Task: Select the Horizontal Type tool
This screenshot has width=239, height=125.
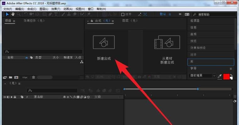Action: tap(56, 14)
